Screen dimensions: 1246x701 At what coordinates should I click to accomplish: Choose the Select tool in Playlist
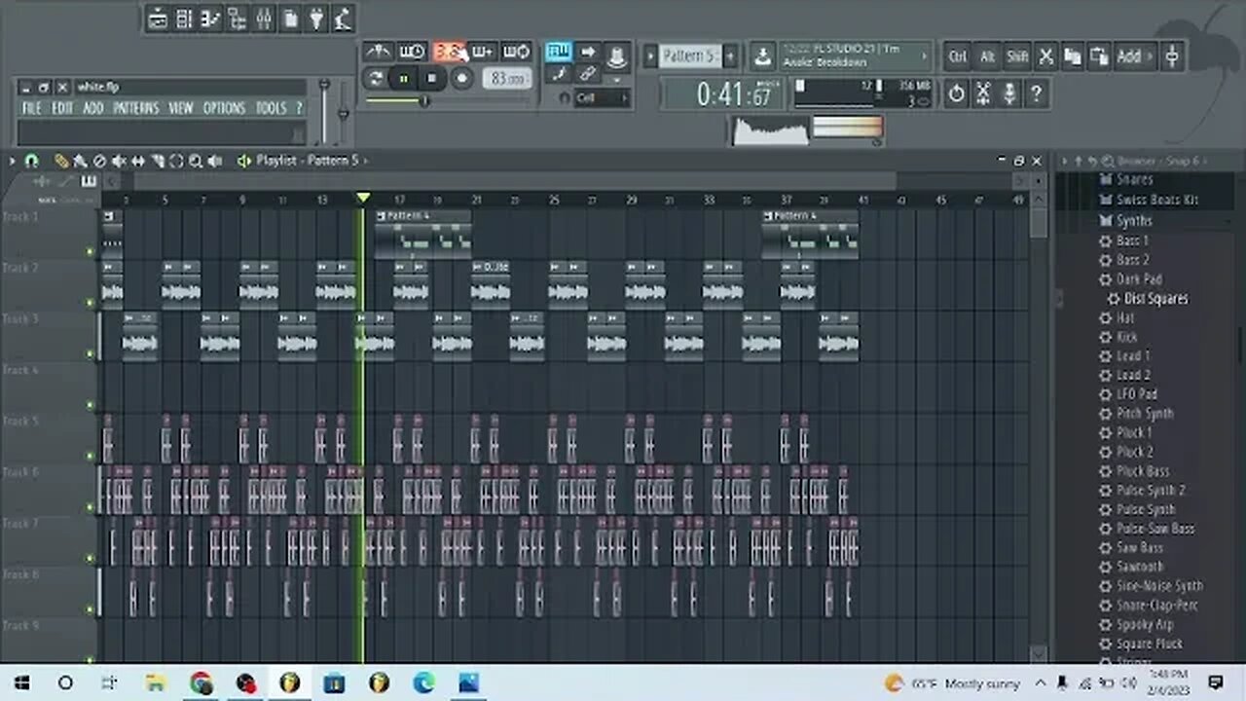pos(176,161)
